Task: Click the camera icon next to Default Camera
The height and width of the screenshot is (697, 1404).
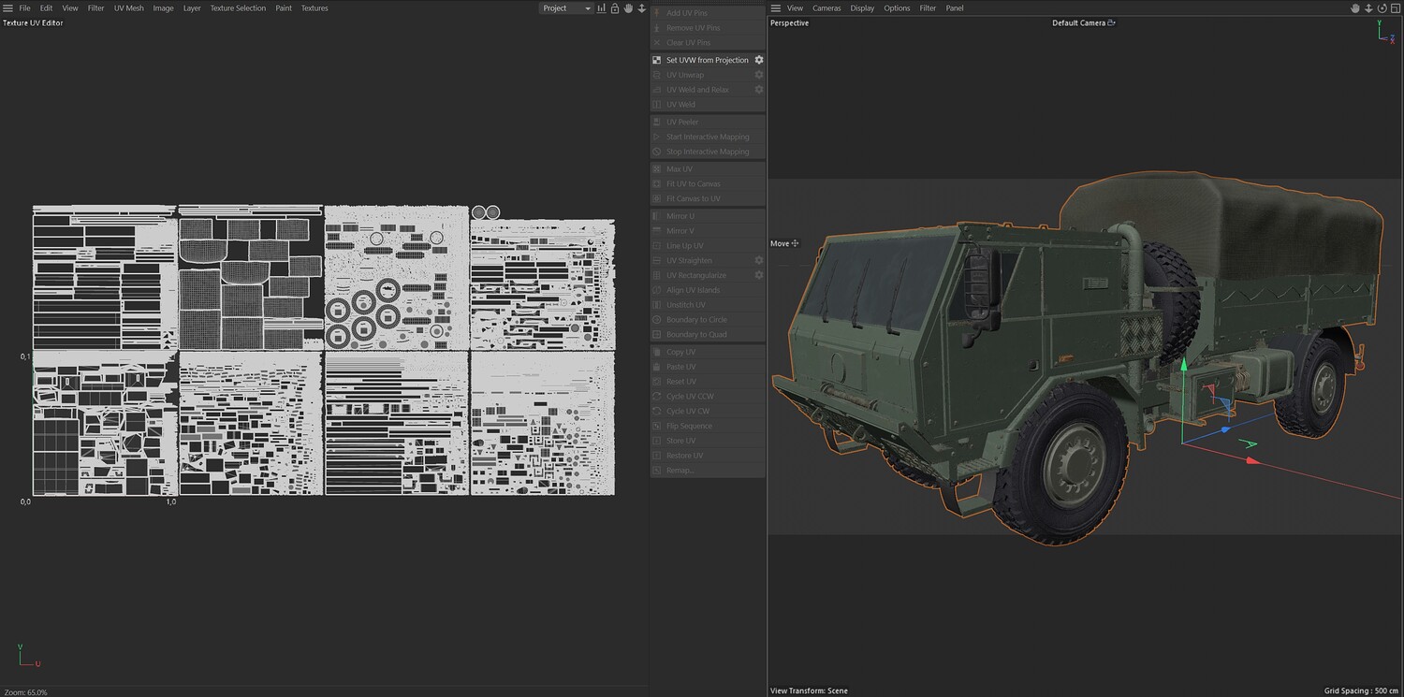Action: [1111, 22]
